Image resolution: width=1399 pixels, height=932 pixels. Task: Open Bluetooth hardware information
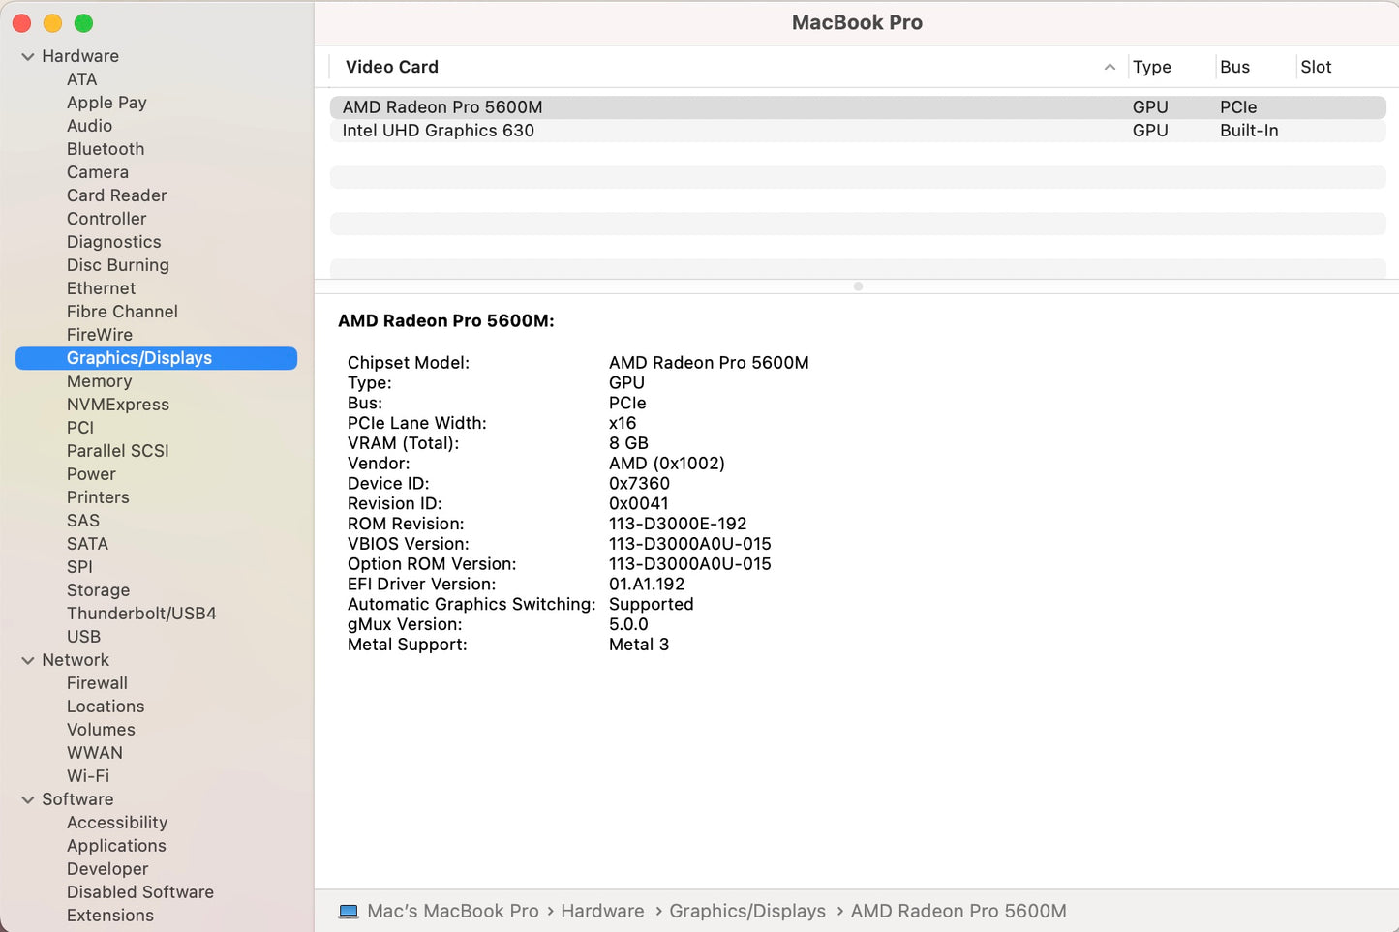[106, 149]
